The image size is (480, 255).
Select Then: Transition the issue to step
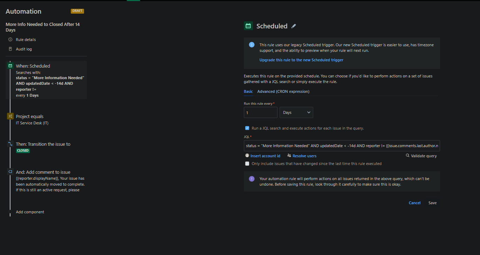[46, 147]
